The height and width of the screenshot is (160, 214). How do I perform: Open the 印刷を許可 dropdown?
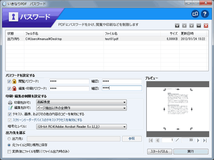coord(81,102)
